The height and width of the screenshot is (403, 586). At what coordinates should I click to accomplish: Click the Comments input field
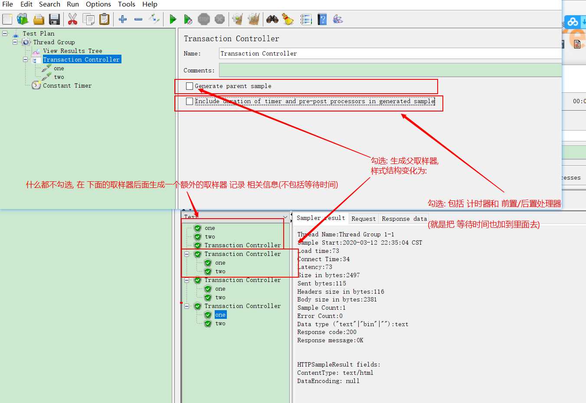pos(390,70)
